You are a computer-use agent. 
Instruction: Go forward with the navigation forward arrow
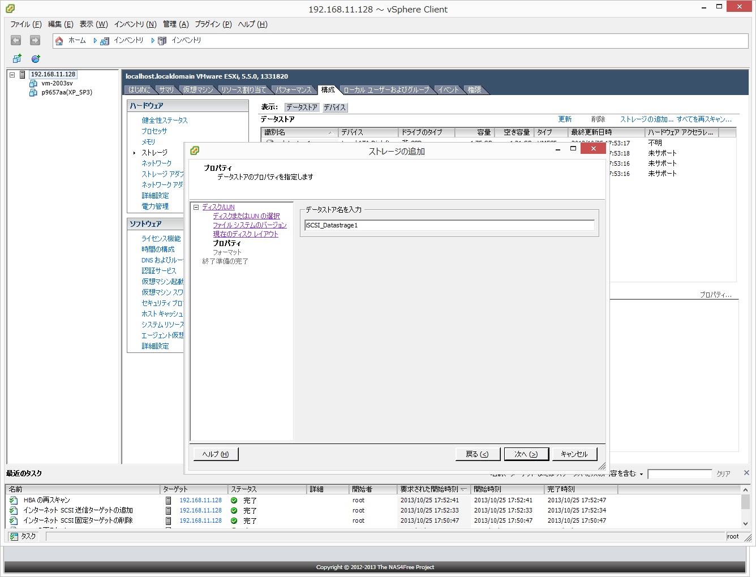[x=35, y=40]
